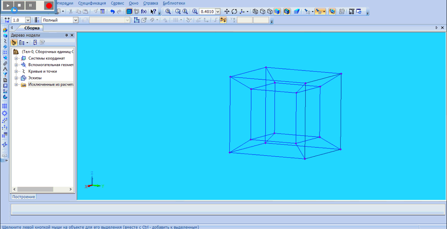Select the Исключенные из расчета tree item
447x229 pixels.
click(51, 84)
